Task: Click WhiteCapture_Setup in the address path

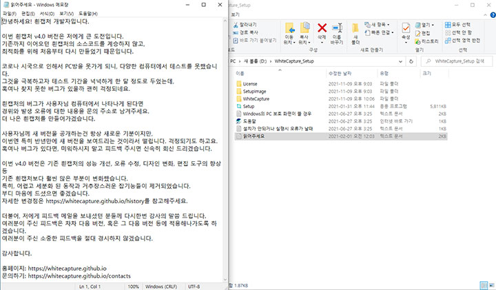Action: [x=294, y=61]
